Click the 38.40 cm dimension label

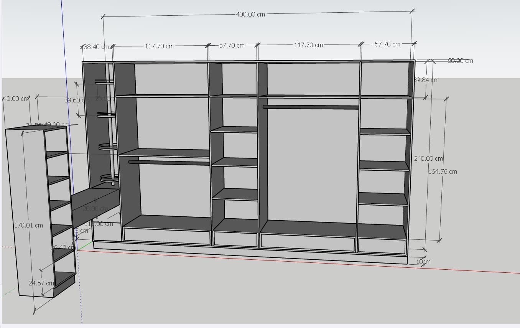click(x=96, y=47)
